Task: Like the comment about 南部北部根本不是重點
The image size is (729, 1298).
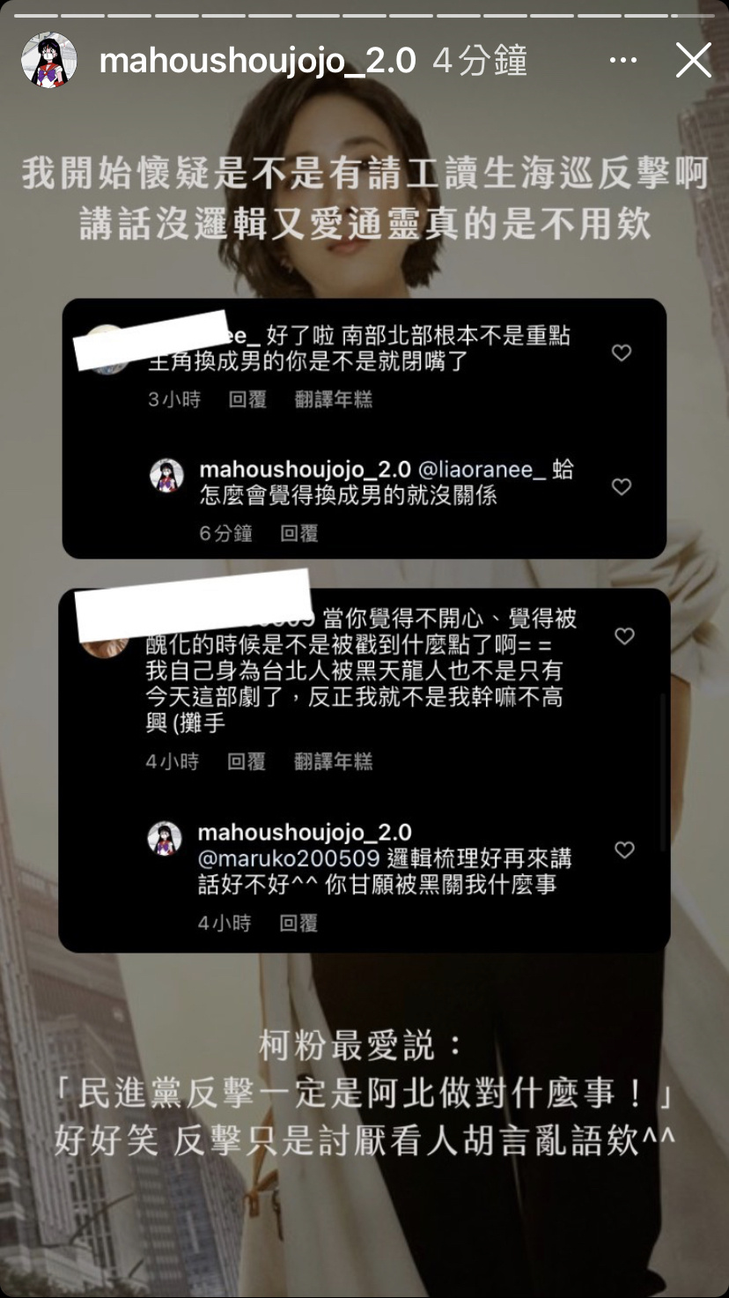Action: pyautogui.click(x=622, y=352)
